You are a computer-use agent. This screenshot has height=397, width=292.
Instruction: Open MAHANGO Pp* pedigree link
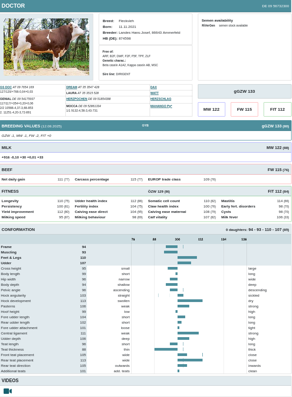pos(161,106)
